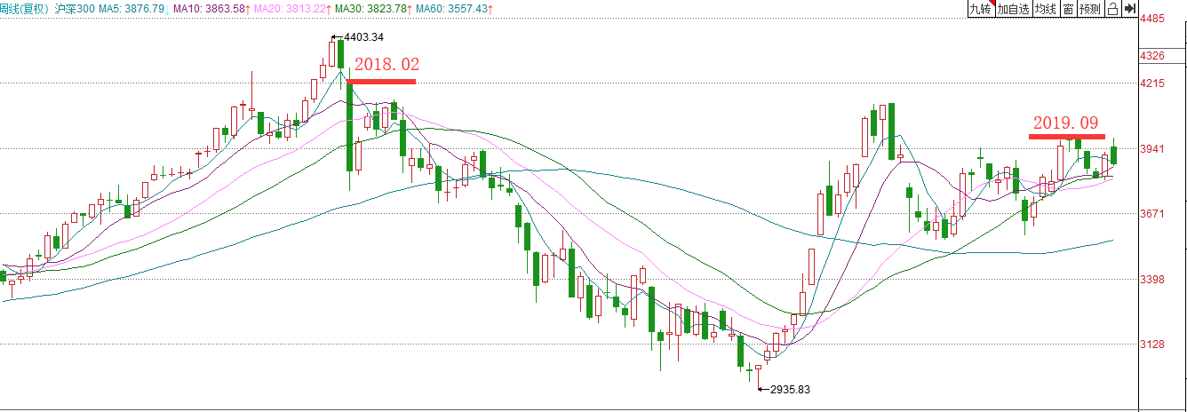Click the arrow-to-bar collapse icon

pyautogui.click(x=1129, y=9)
